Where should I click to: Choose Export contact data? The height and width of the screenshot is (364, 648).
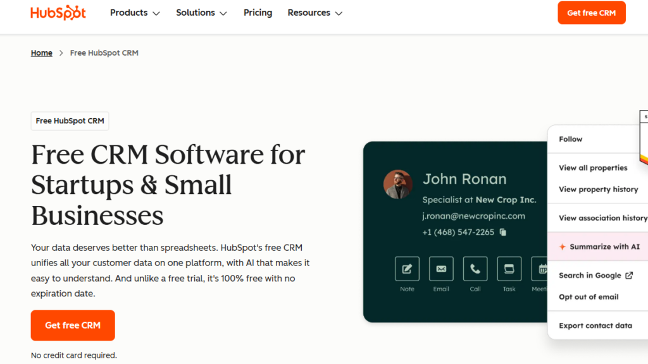(x=595, y=325)
